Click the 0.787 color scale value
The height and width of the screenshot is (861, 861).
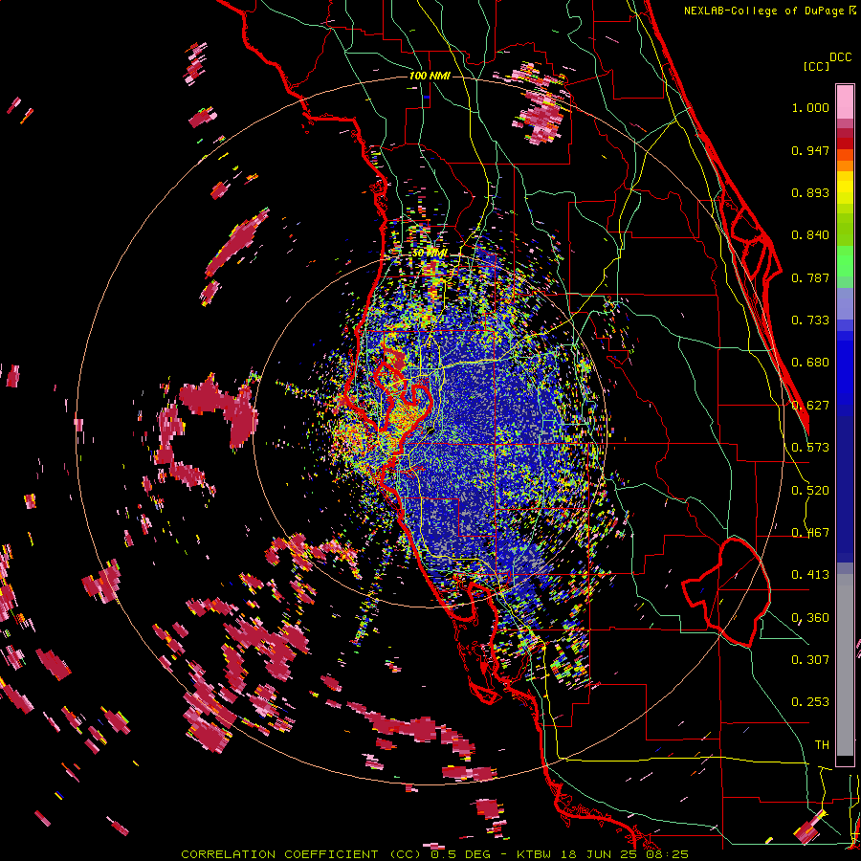810,277
